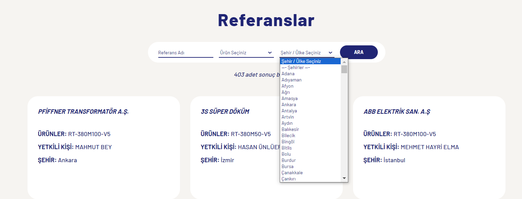The image size is (522, 199).
Task: Pick Amasya from the city list
Action: (x=310, y=98)
